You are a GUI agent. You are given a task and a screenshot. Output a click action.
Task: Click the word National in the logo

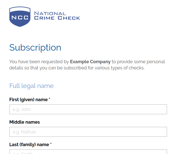pos(50,13)
